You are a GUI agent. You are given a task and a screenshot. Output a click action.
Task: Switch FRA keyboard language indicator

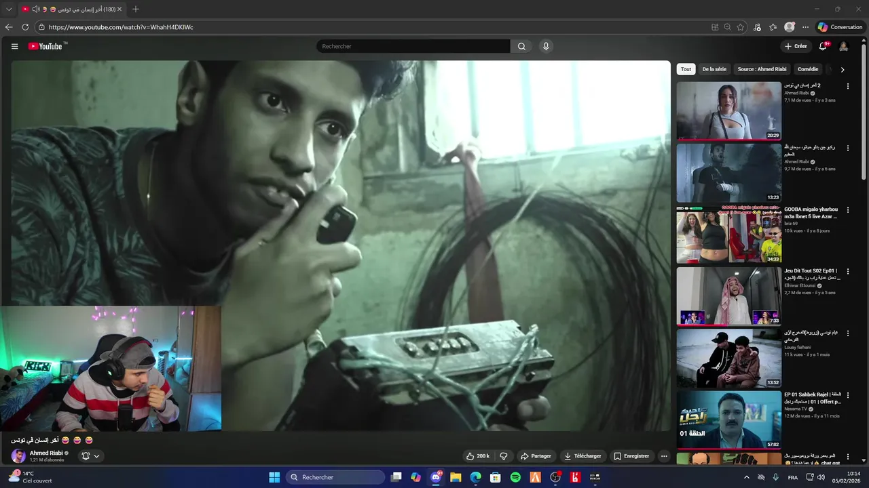[x=792, y=477]
